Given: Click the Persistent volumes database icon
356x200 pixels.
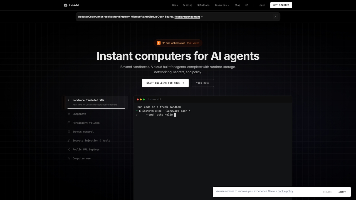Looking at the screenshot, I should pyautogui.click(x=69, y=123).
